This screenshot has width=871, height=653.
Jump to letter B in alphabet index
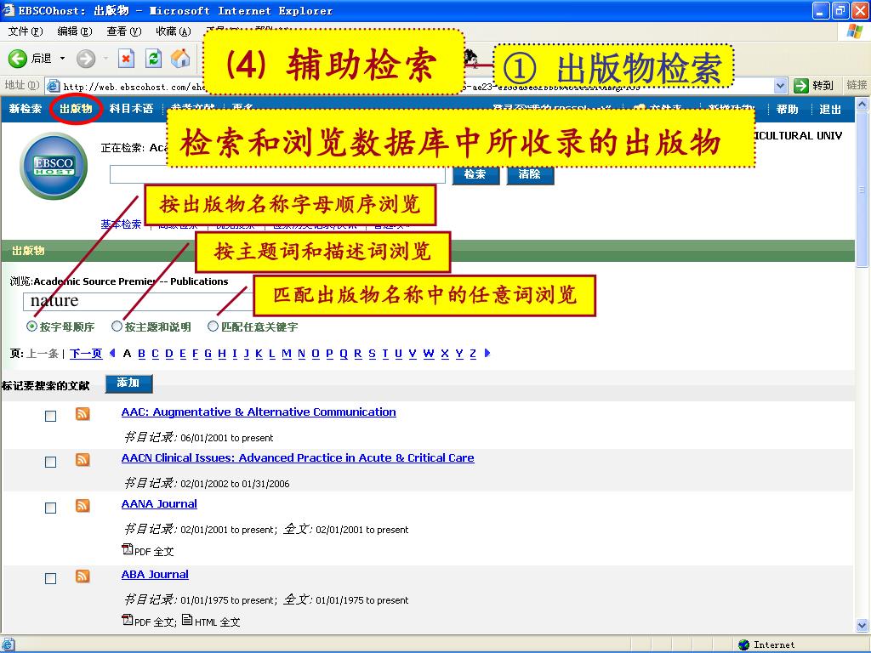(142, 354)
